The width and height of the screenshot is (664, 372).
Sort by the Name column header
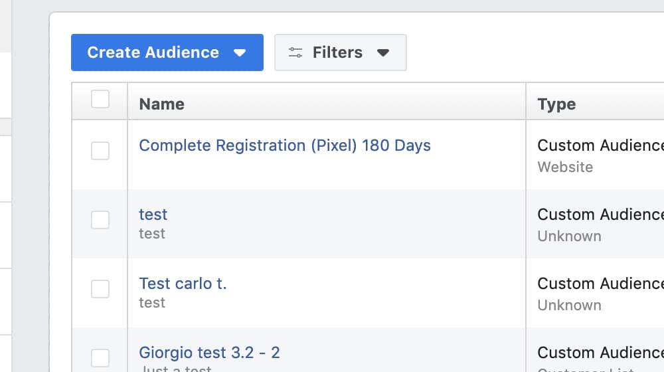[x=162, y=104]
